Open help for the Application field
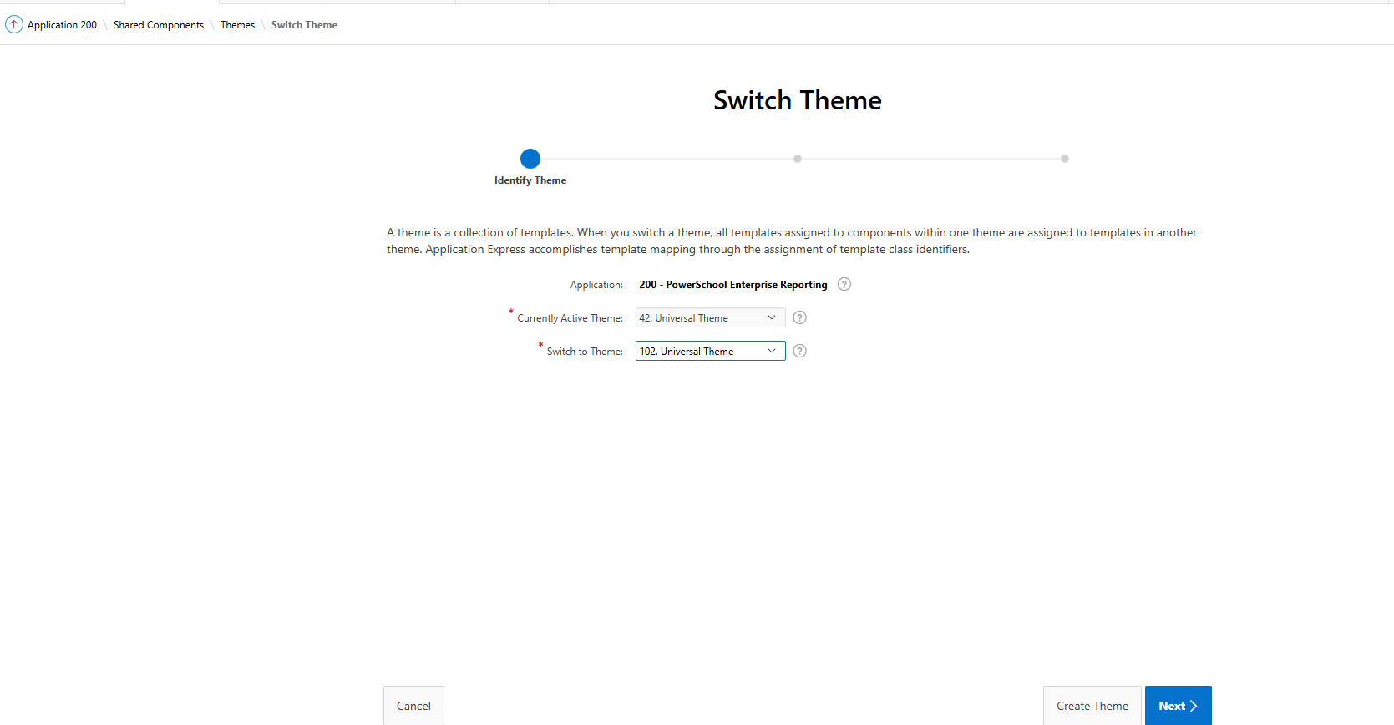This screenshot has width=1394, height=725. tap(844, 285)
